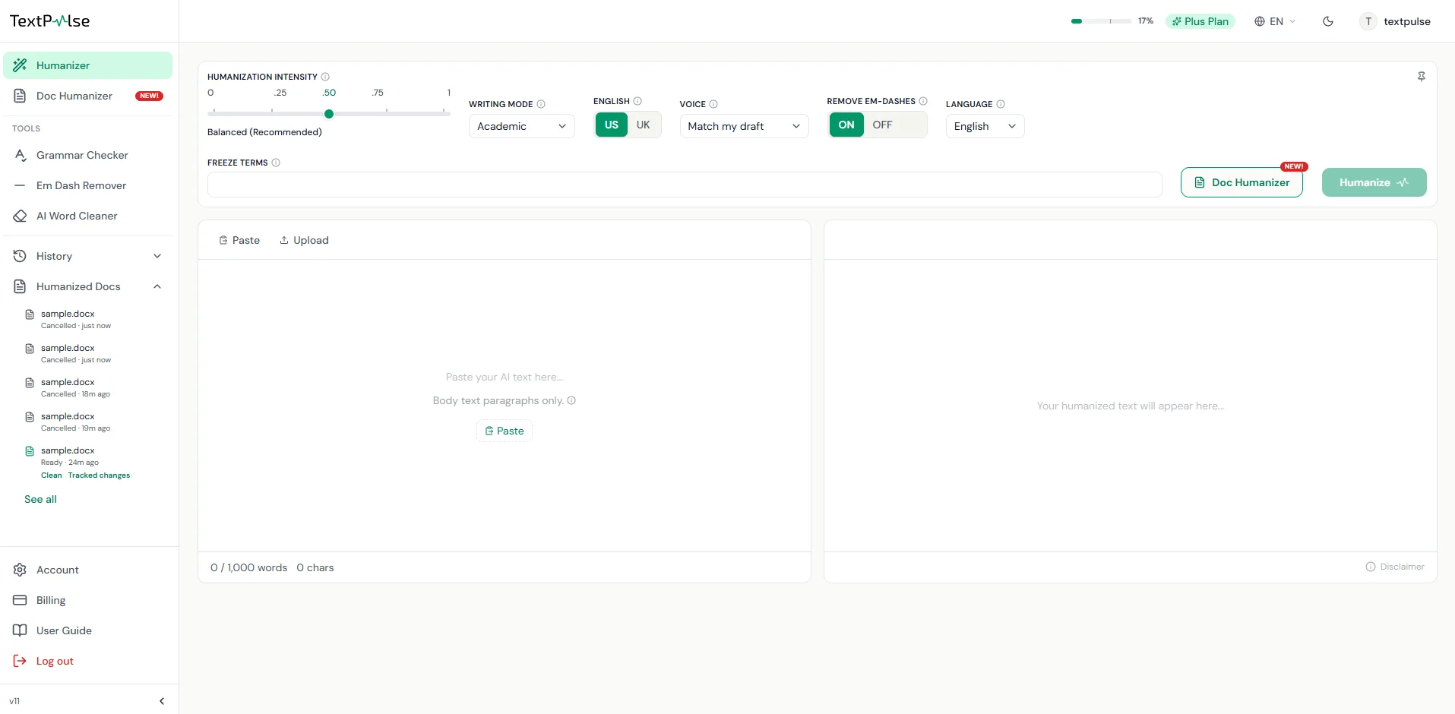The height and width of the screenshot is (714, 1455).
Task: Open the Grammar Checker tool
Action: point(87,155)
